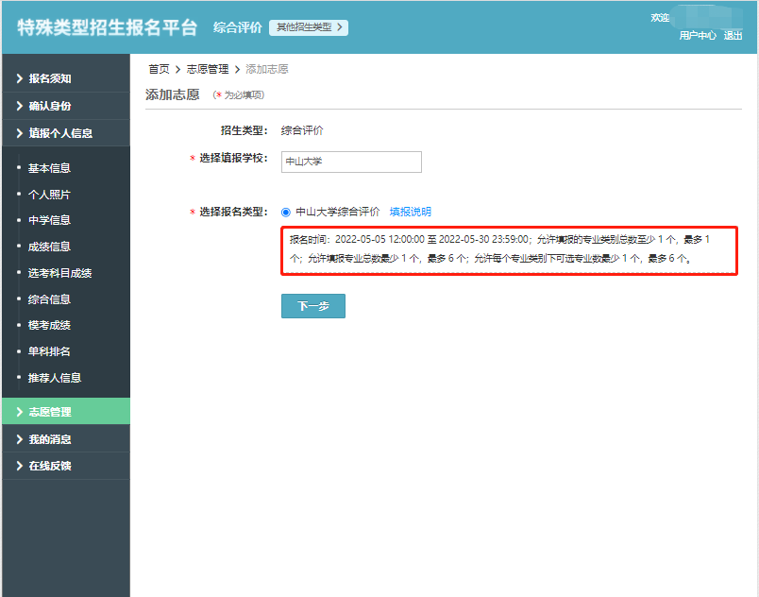Select the 中山大学综合评价 radio button
Screen dimensions: 759x597
tap(286, 213)
